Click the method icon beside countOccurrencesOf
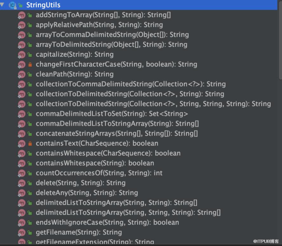The width and height of the screenshot is (282, 246). click(22, 173)
